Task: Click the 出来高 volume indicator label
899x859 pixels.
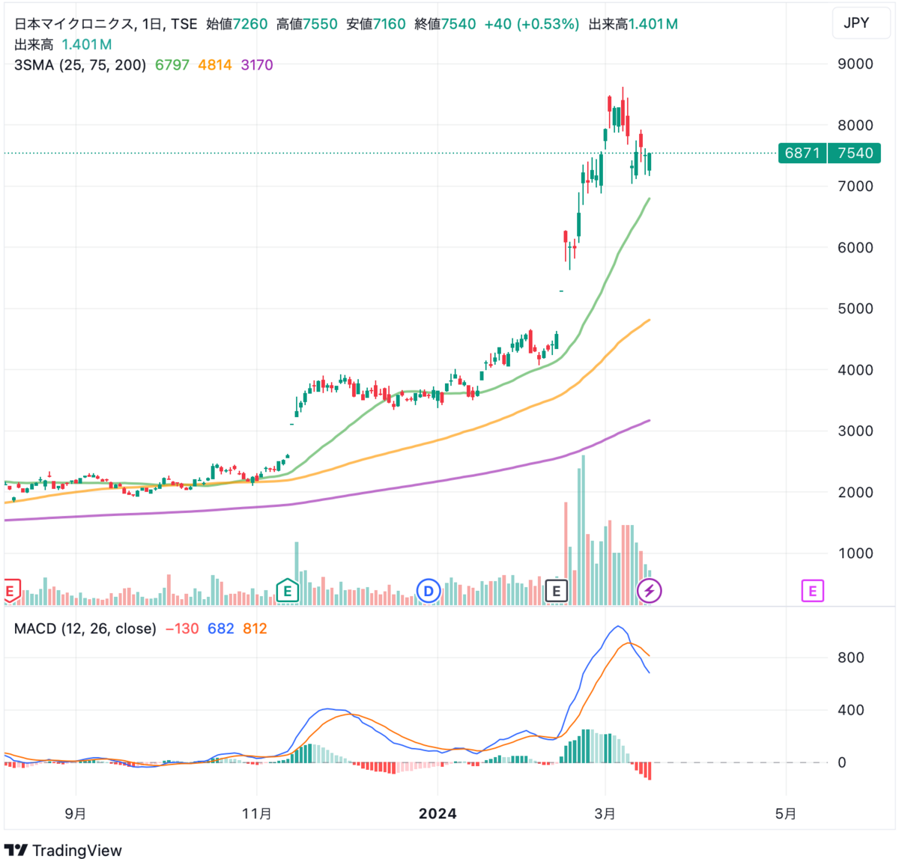Action: click(34, 45)
